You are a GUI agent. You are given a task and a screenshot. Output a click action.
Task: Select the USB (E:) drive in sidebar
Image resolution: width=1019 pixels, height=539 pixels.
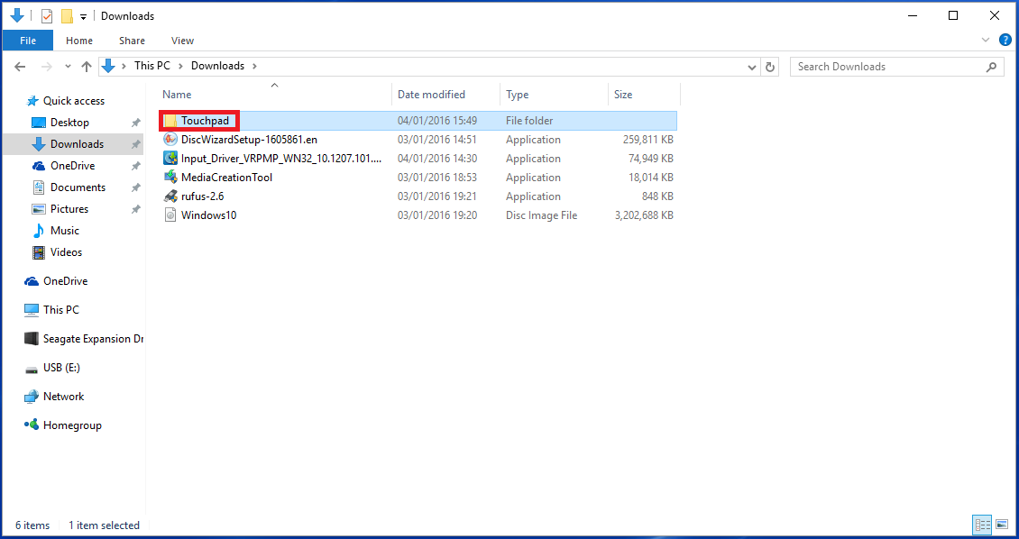[63, 367]
